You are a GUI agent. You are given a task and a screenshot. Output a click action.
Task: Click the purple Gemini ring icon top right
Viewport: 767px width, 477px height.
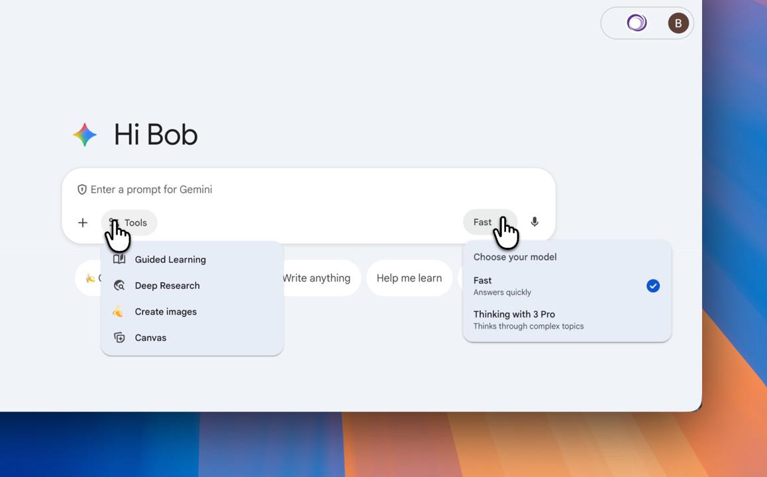636,22
